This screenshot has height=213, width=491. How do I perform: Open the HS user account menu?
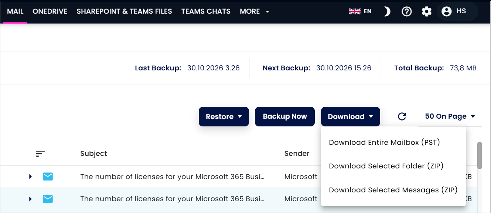(457, 12)
